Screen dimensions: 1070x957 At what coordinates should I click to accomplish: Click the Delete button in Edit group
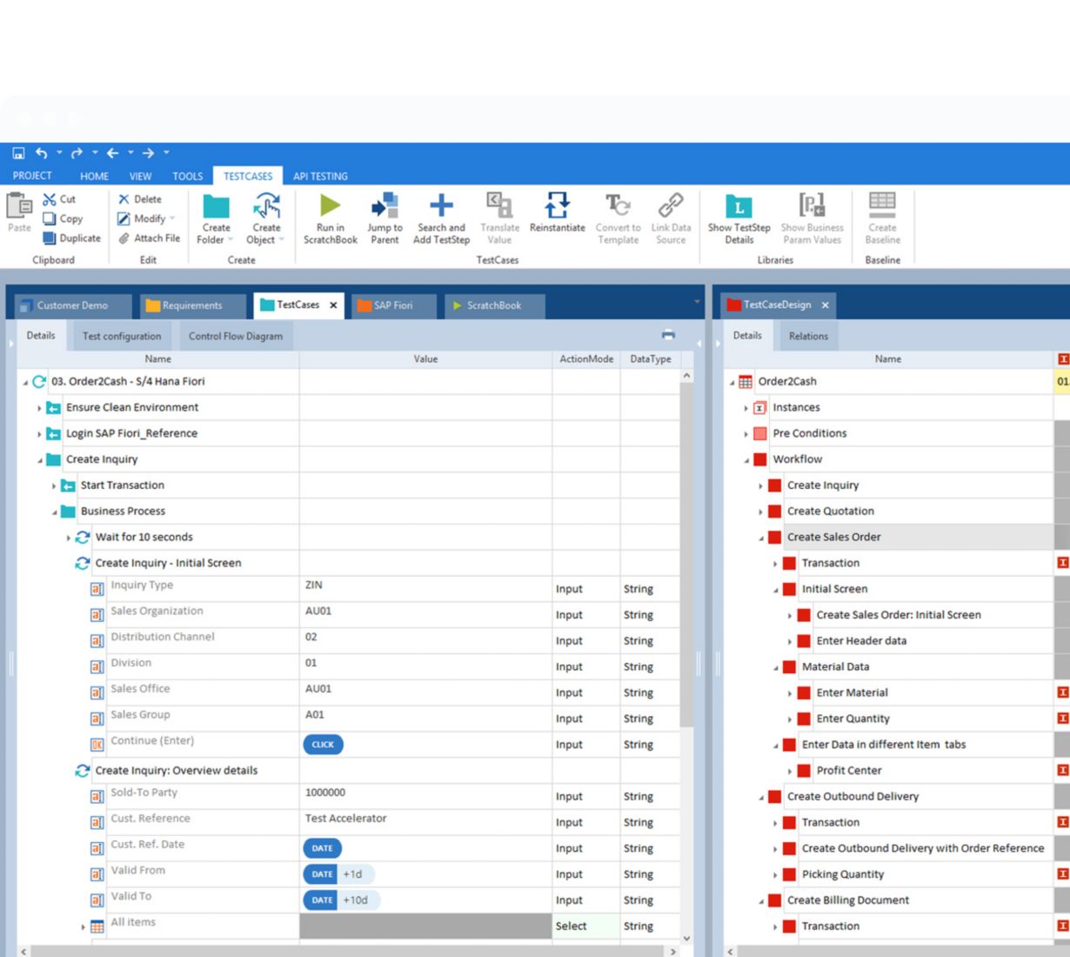140,199
